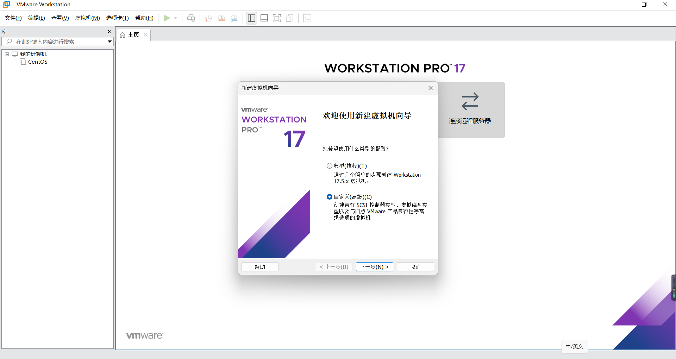This screenshot has width=676, height=359.
Task: Toggle the library panel visibility
Action: coord(251,18)
